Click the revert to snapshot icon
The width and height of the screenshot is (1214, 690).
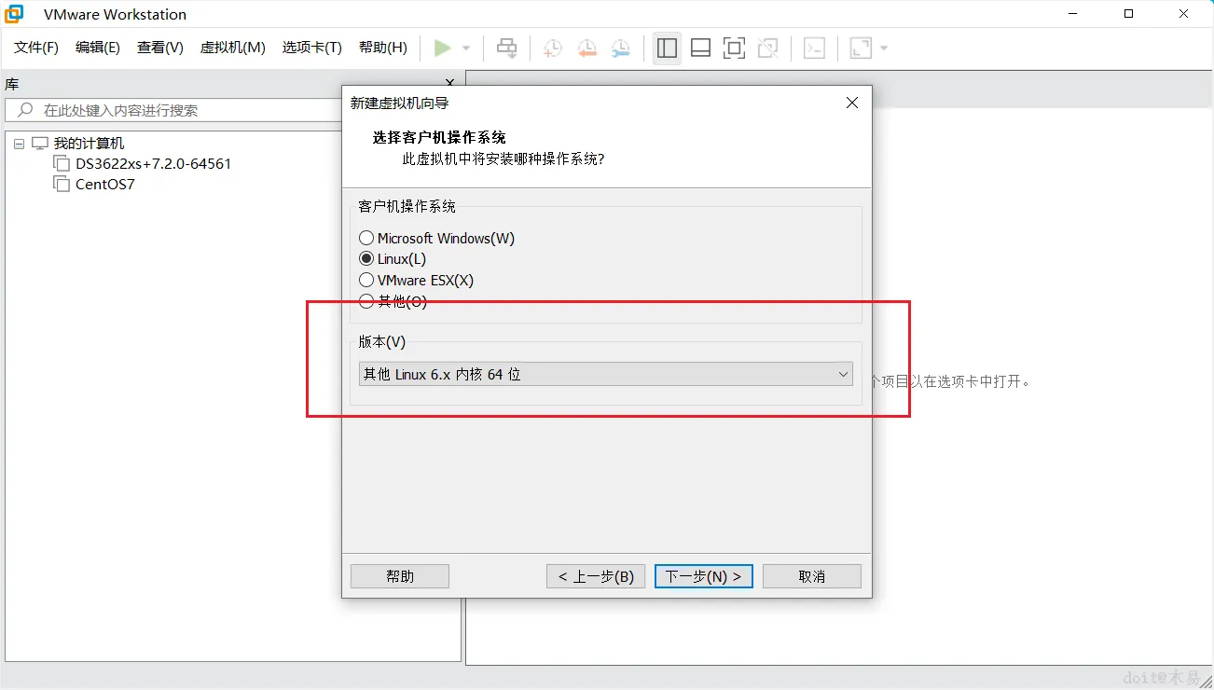[x=586, y=48]
